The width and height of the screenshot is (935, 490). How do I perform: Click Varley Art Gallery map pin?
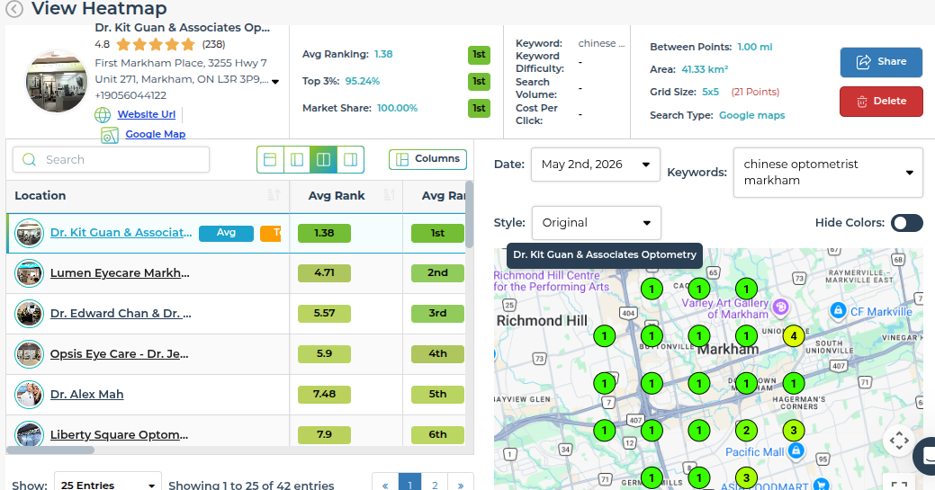coord(780,307)
